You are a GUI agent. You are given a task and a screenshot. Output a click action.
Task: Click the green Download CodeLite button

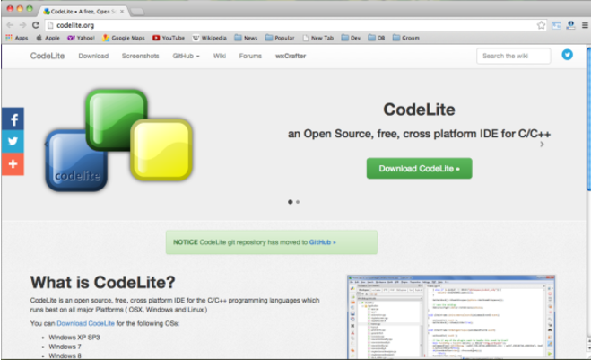click(419, 168)
